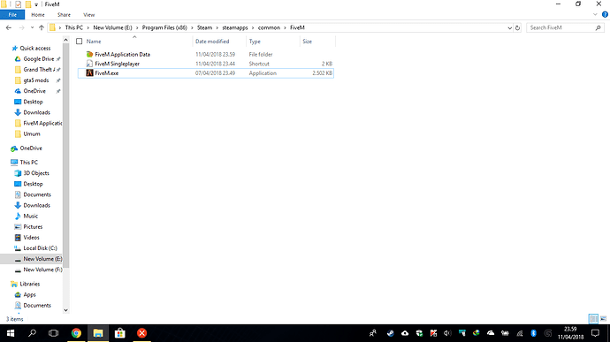The height and width of the screenshot is (342, 610).
Task: Jump to Steam breadcrumb segment
Action: pos(204,27)
